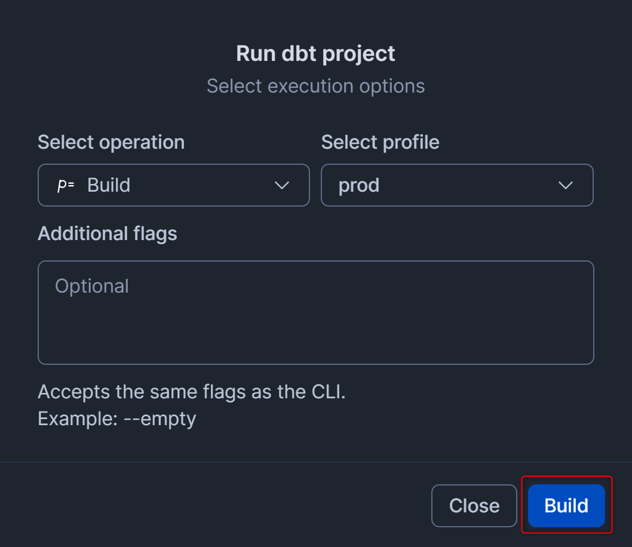This screenshot has width=632, height=547.
Task: Click the "Optional" placeholder in the flags field
Action: [x=92, y=286]
